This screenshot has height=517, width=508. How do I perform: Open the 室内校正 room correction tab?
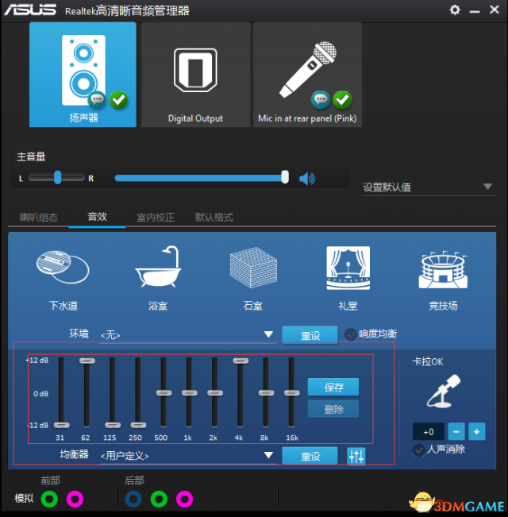pyautogui.click(x=156, y=217)
